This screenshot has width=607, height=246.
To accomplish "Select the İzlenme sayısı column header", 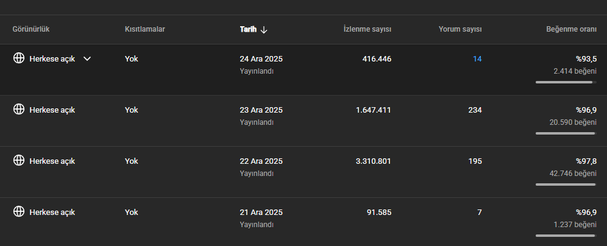I will click(x=367, y=29).
